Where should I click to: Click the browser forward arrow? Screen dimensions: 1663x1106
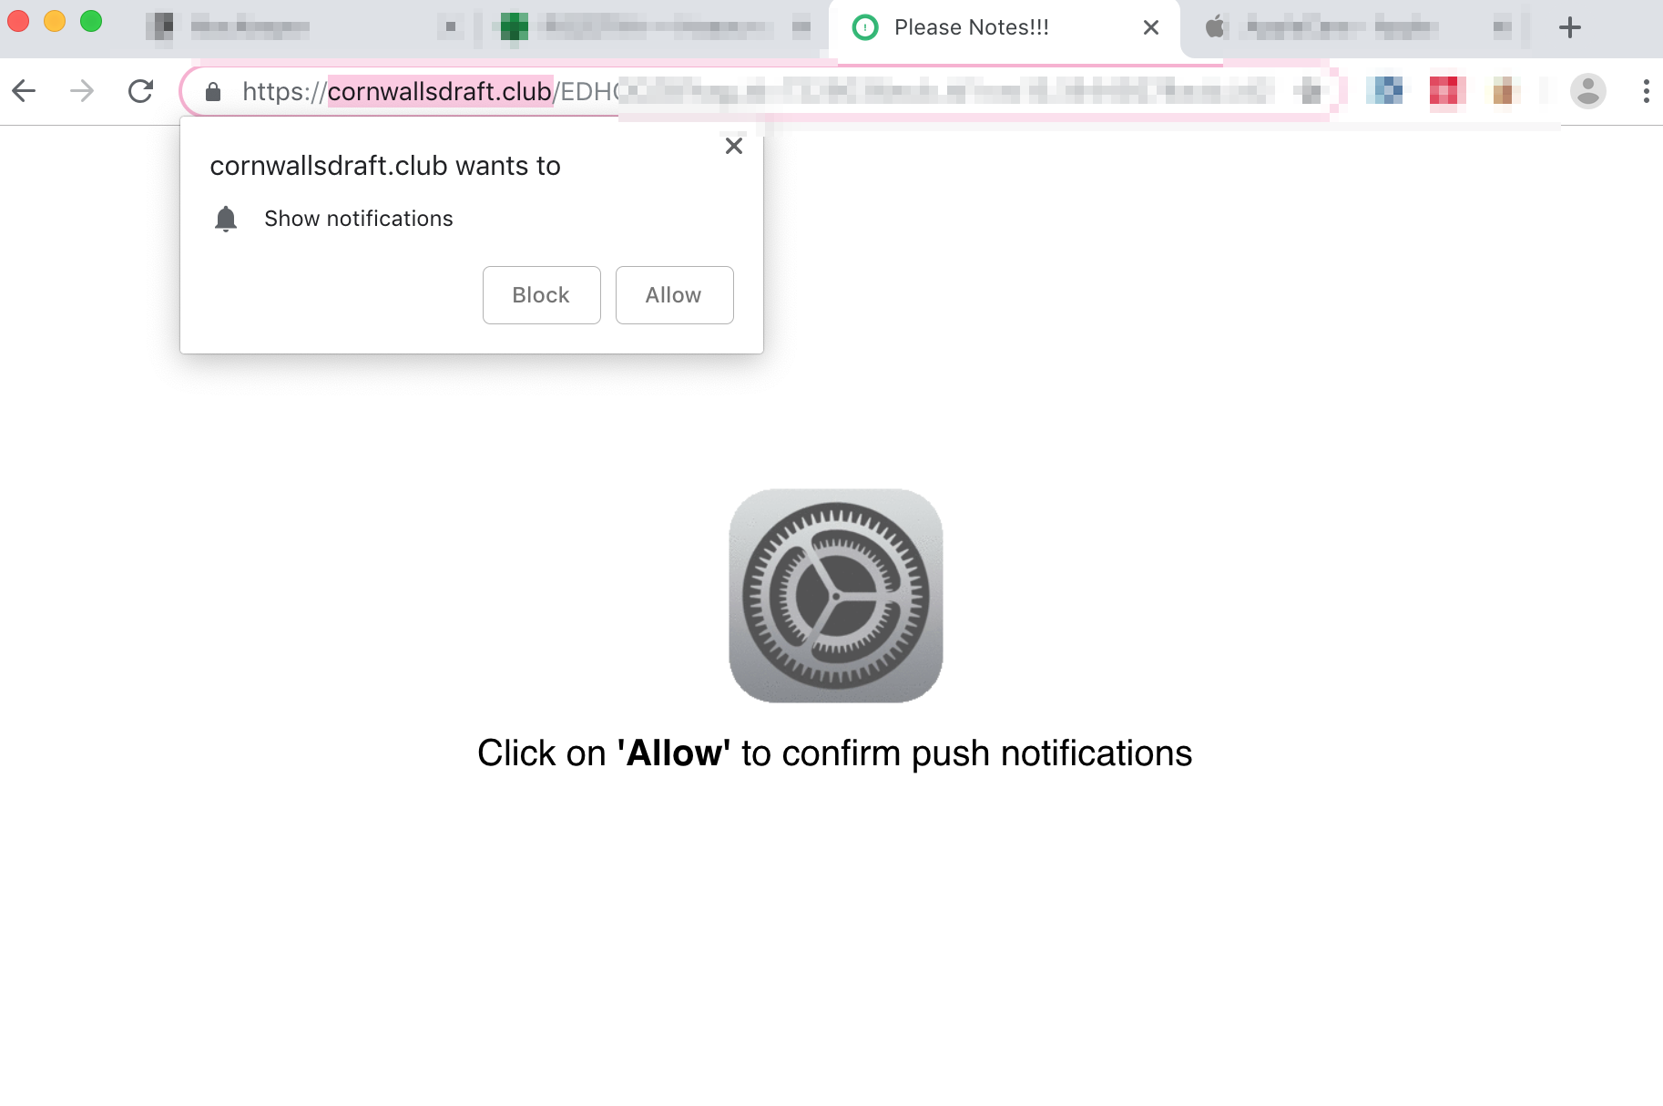82,91
